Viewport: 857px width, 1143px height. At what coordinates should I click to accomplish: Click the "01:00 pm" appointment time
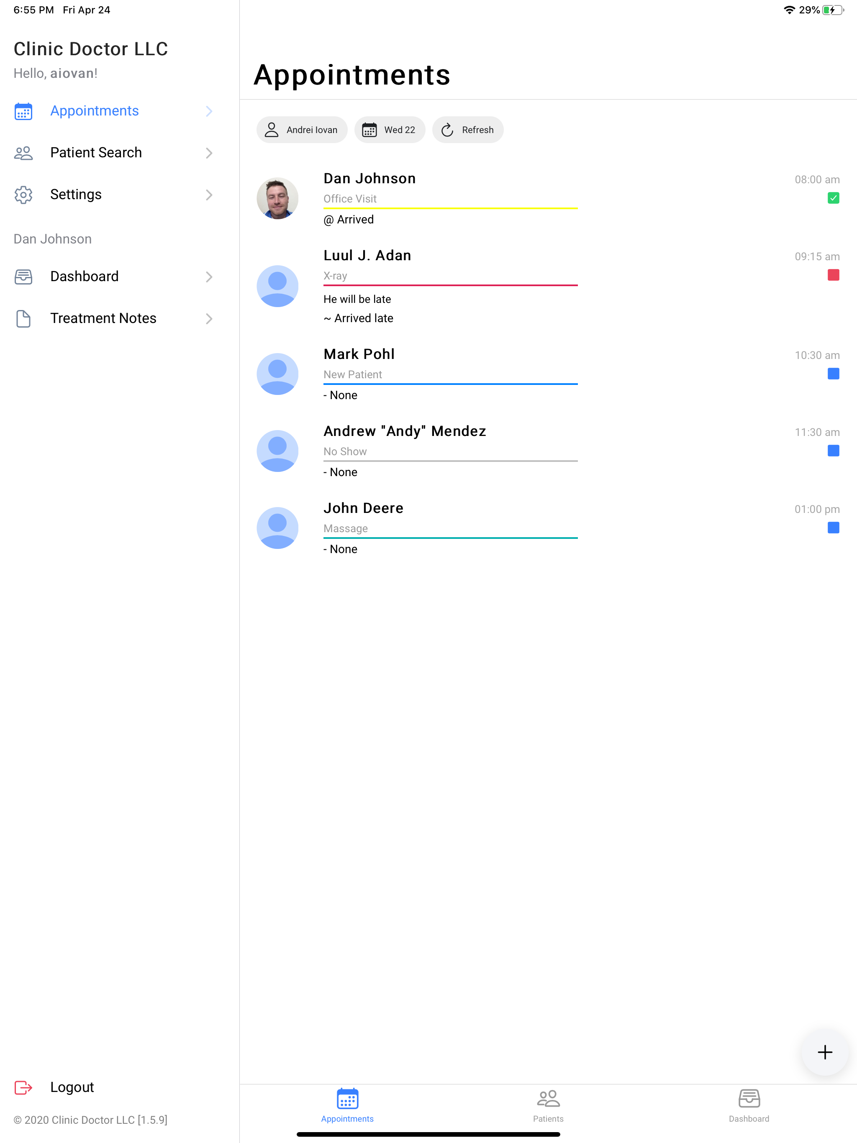point(817,510)
